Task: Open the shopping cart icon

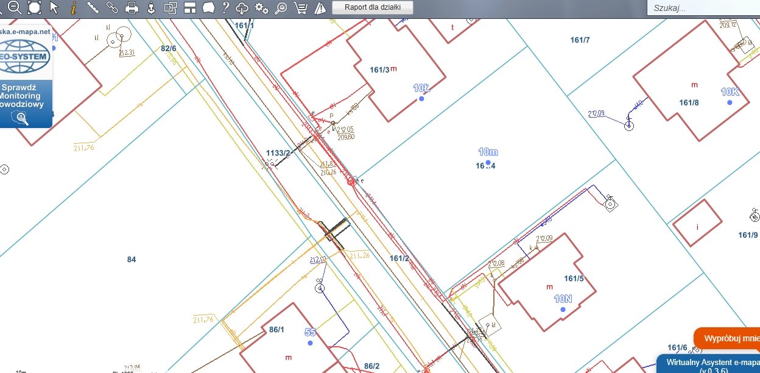Action: tap(300, 7)
